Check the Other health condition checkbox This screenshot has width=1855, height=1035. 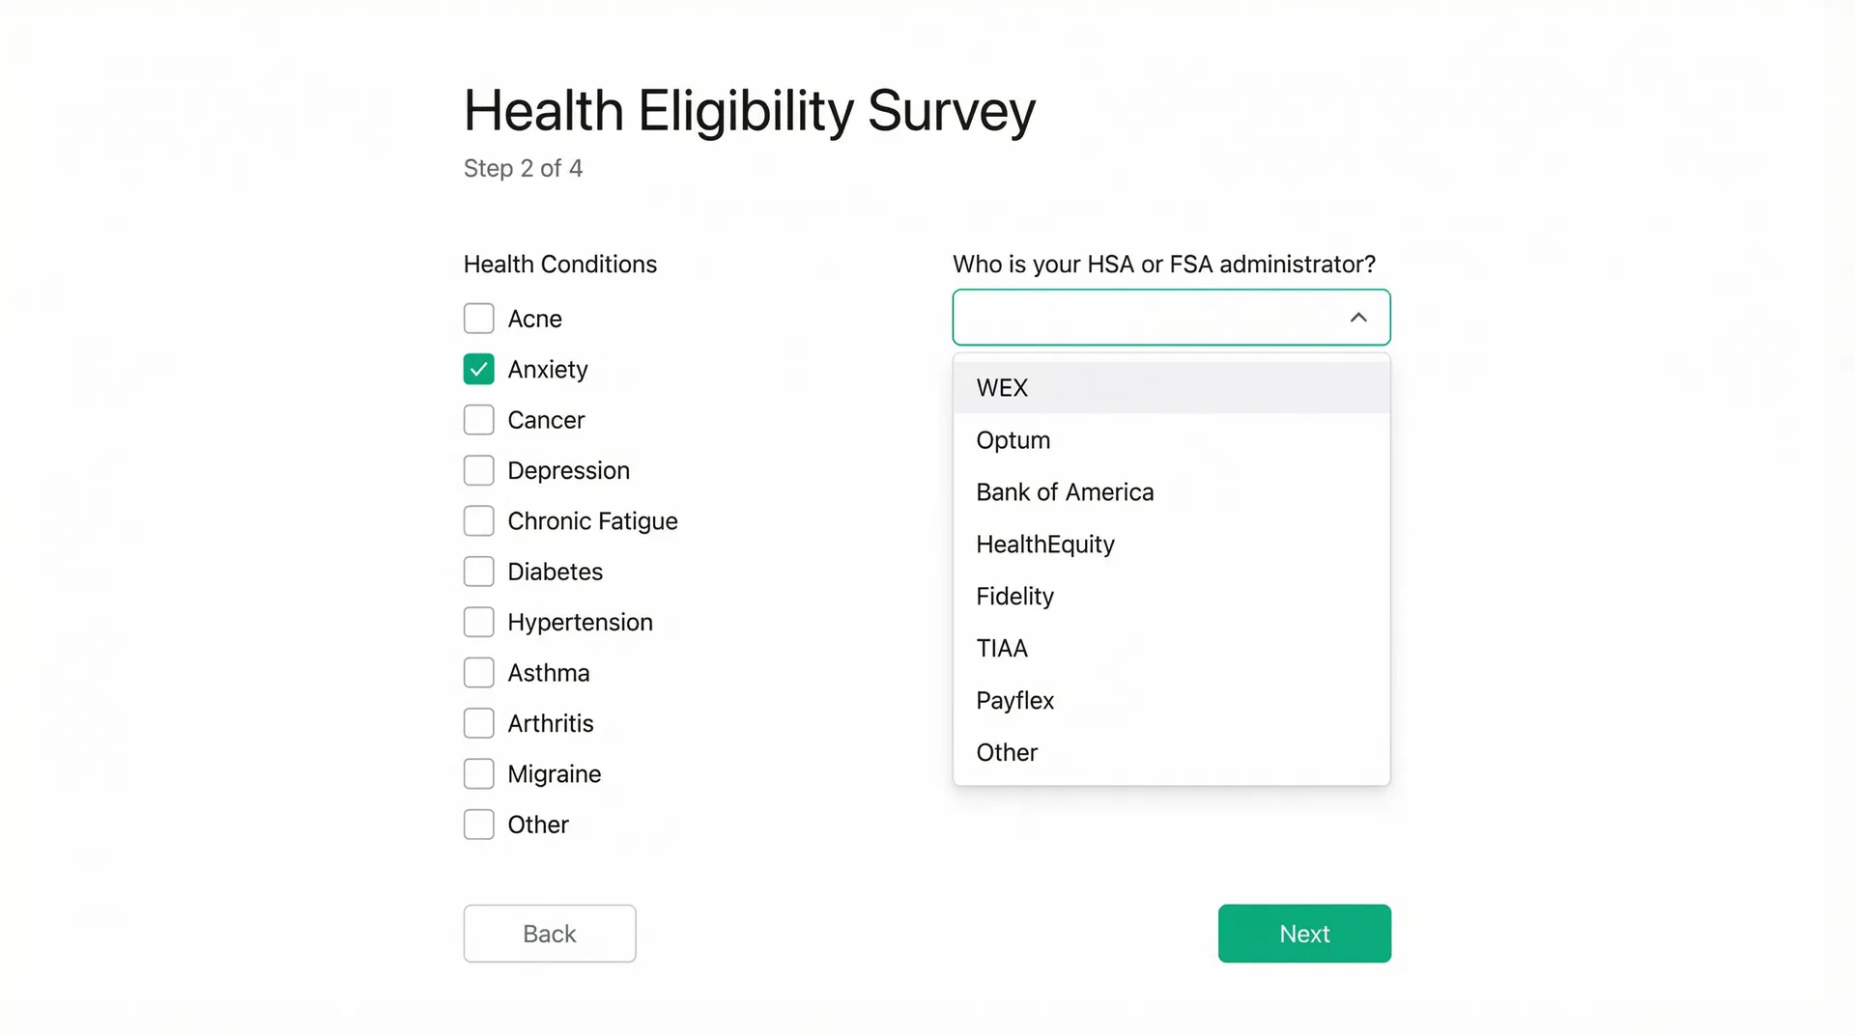coord(478,825)
